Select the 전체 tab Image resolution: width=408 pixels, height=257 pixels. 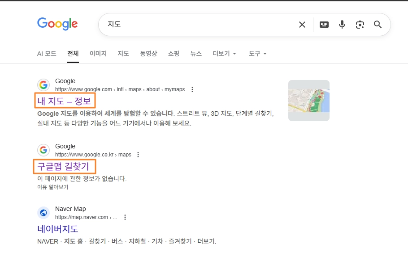point(73,54)
